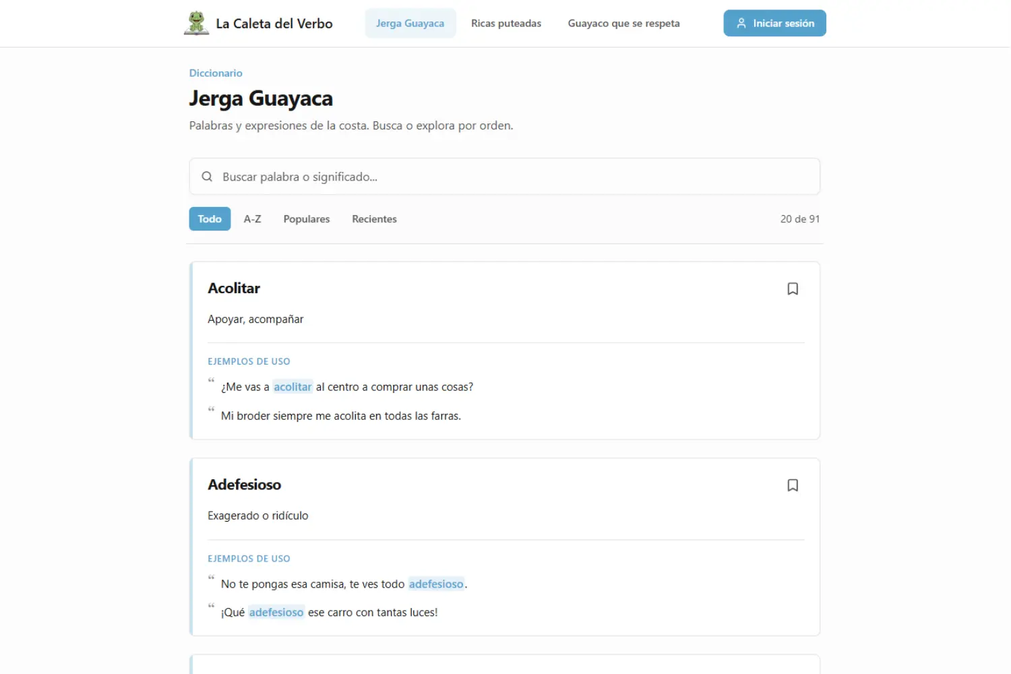1011x674 pixels.
Task: Expand examples under Adefesioso entry
Action: tap(249, 558)
